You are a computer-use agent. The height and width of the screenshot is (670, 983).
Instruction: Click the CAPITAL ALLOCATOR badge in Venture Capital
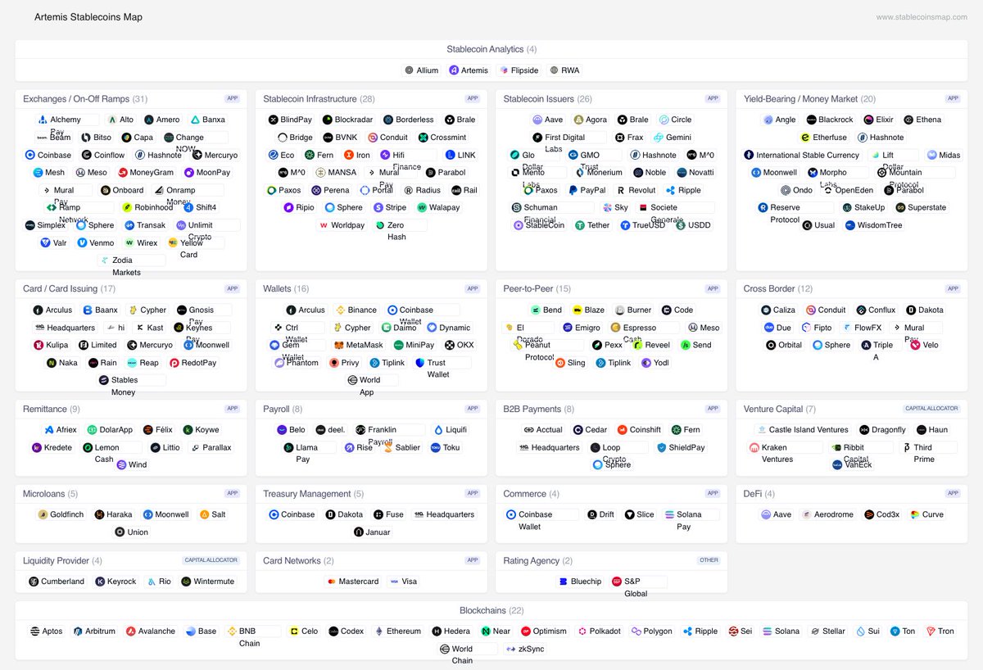(x=932, y=409)
